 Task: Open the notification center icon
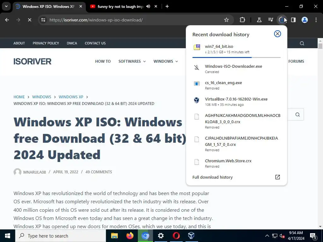coord(313,236)
